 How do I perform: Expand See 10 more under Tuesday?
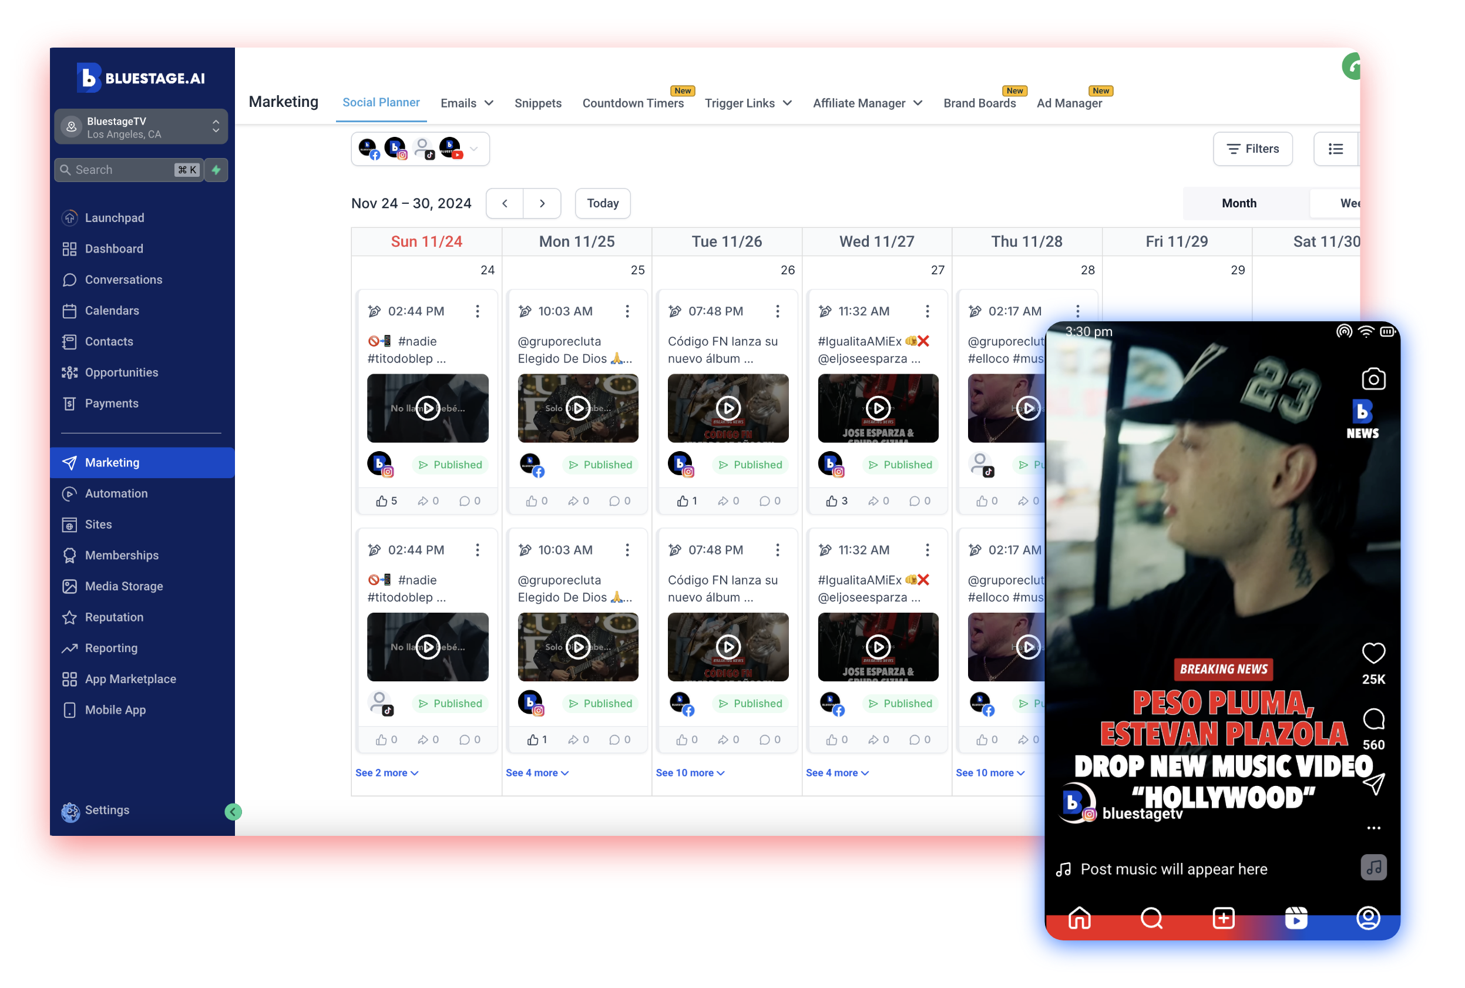coord(690,773)
